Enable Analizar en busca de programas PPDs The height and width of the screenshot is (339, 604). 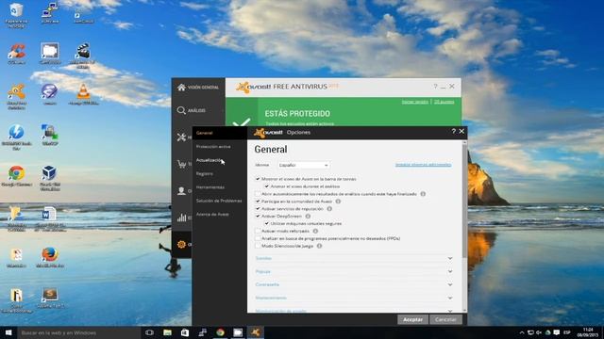point(258,238)
